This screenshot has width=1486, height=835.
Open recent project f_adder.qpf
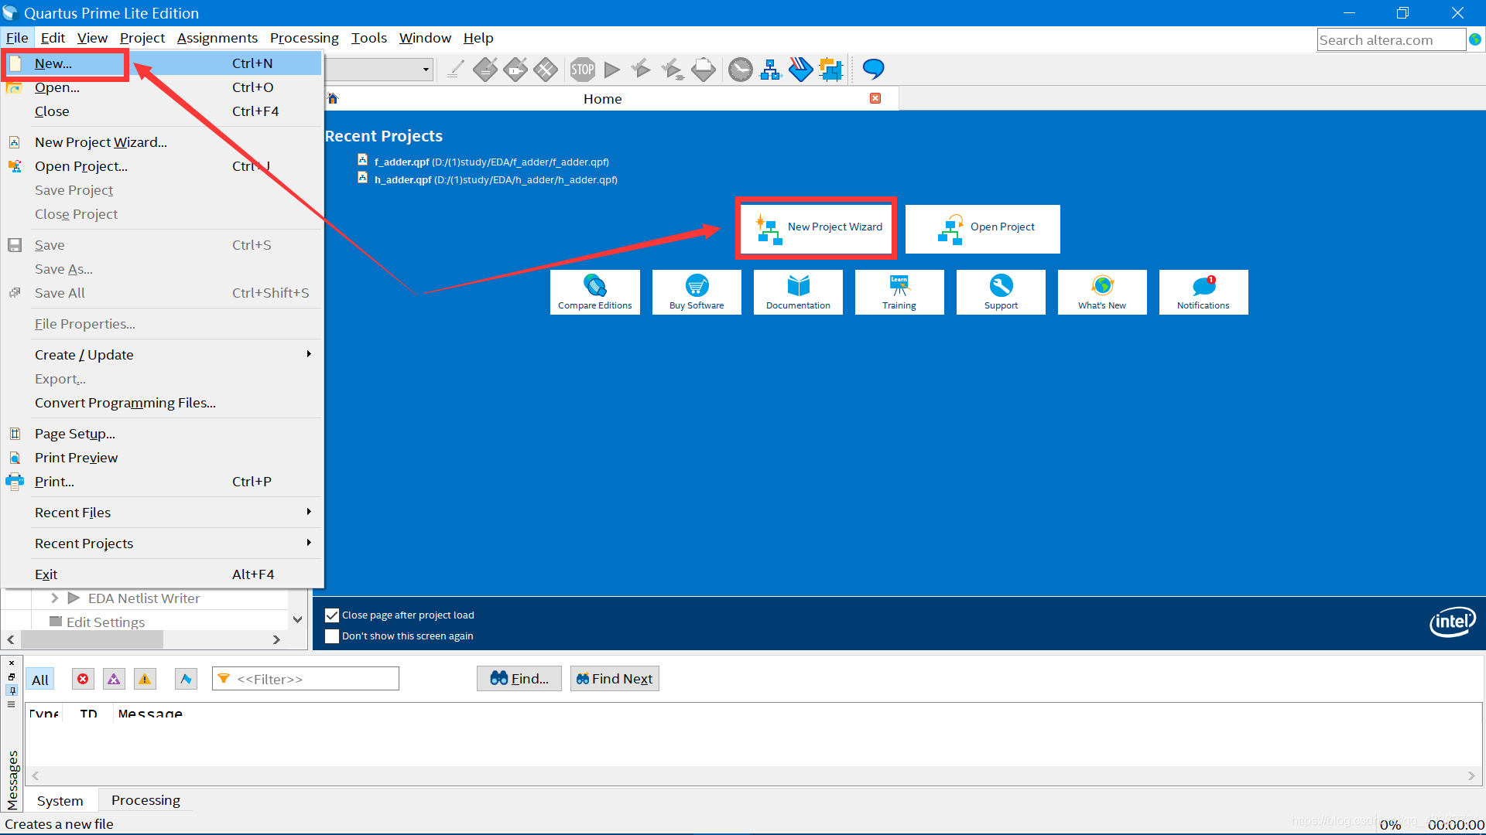pyautogui.click(x=402, y=162)
